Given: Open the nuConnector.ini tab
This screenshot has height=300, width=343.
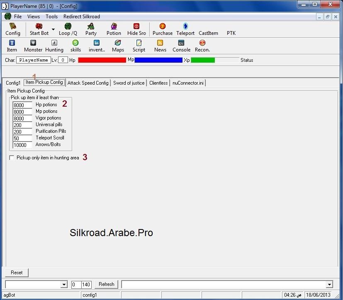Looking at the screenshot, I should (188, 83).
